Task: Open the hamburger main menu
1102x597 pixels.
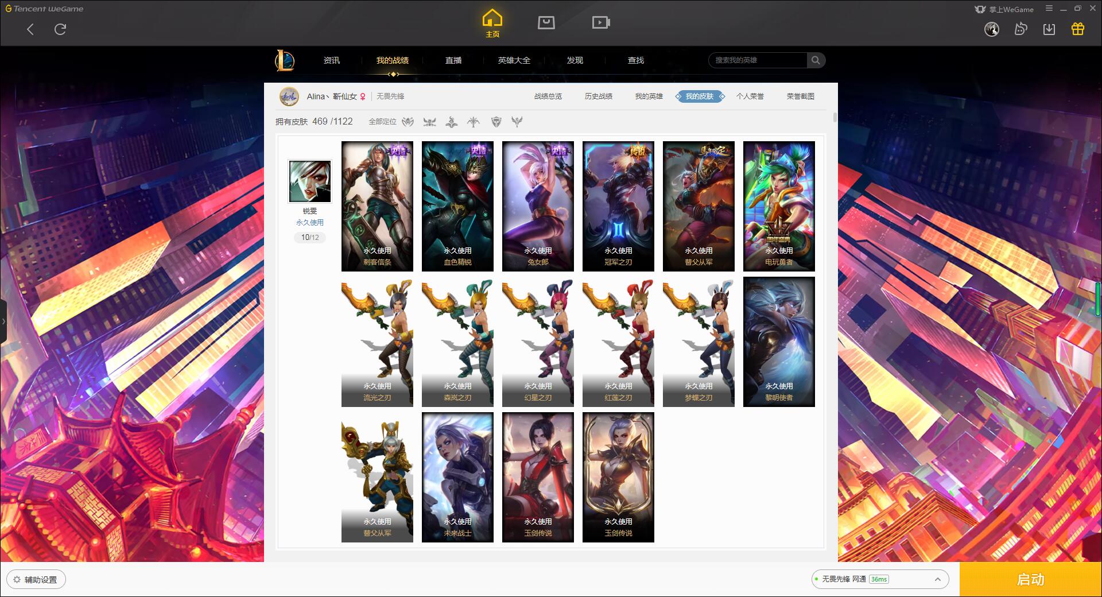Action: [1049, 9]
